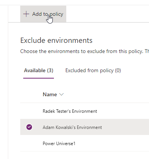Select the Power Universe1 environment
The image size is (149, 159).
pyautogui.click(x=85, y=143)
